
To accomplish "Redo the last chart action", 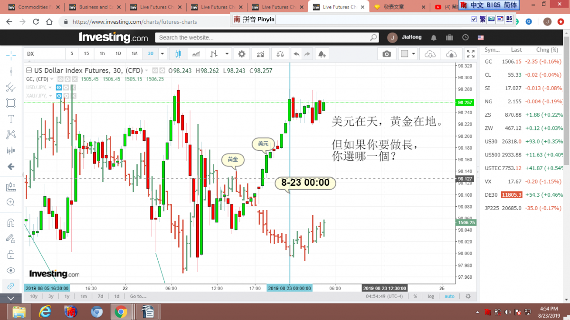I will pyautogui.click(x=307, y=54).
